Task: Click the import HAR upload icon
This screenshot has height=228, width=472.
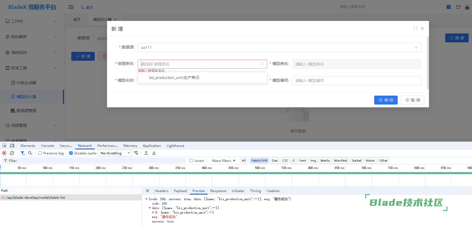Action: [146, 153]
